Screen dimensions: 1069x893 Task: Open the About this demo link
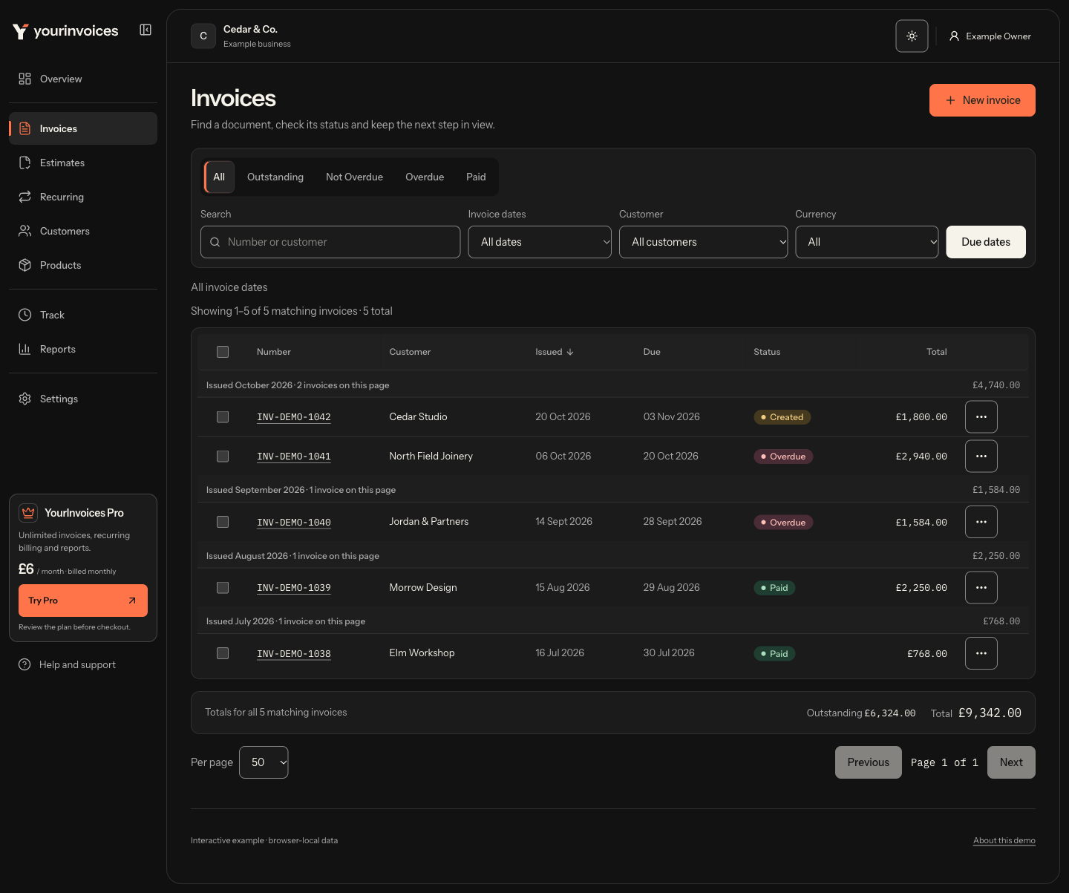coord(1004,840)
